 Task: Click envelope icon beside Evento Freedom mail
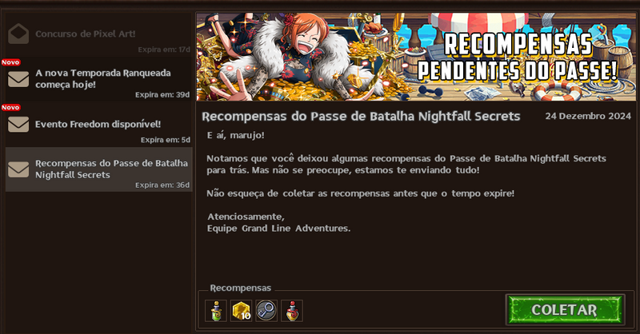(x=18, y=125)
